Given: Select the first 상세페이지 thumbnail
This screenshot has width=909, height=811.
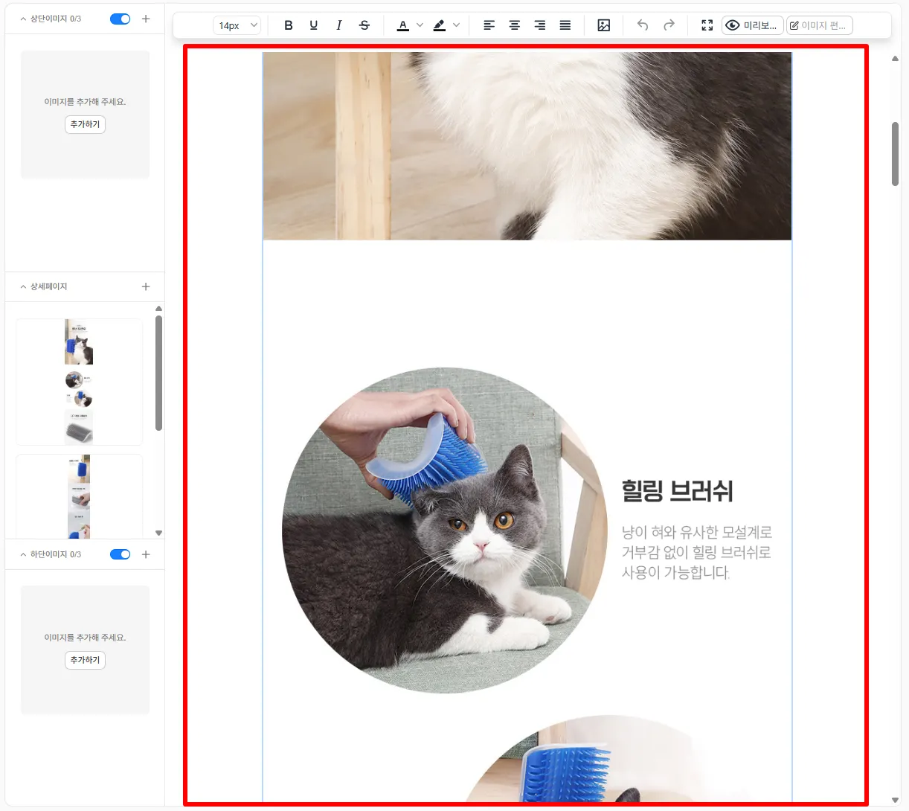Looking at the screenshot, I should point(79,382).
